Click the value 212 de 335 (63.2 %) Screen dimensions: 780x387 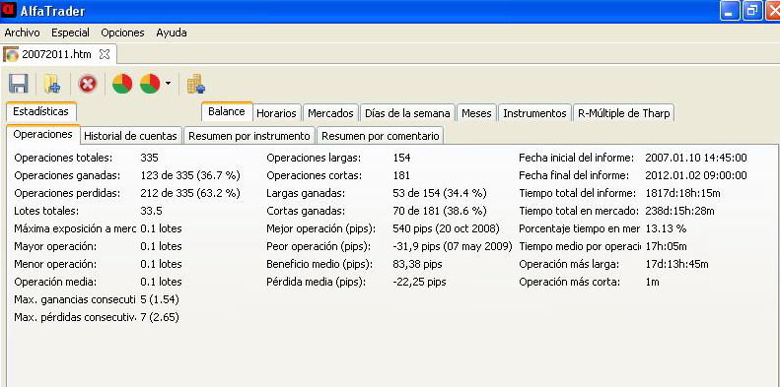point(190,193)
